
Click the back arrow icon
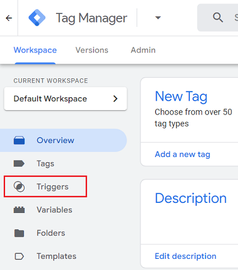9,18
